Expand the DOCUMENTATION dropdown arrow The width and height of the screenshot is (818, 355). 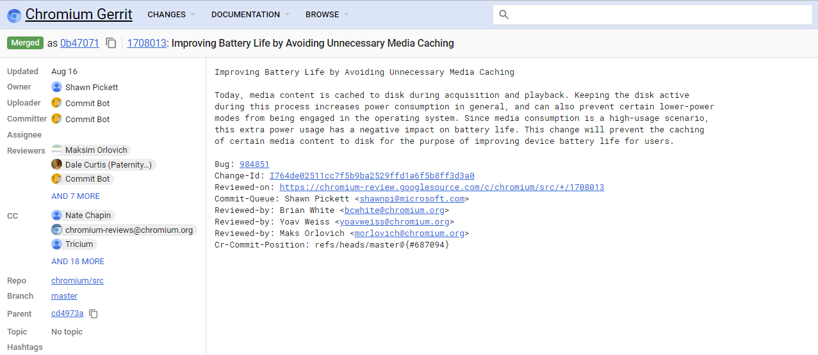tap(287, 15)
